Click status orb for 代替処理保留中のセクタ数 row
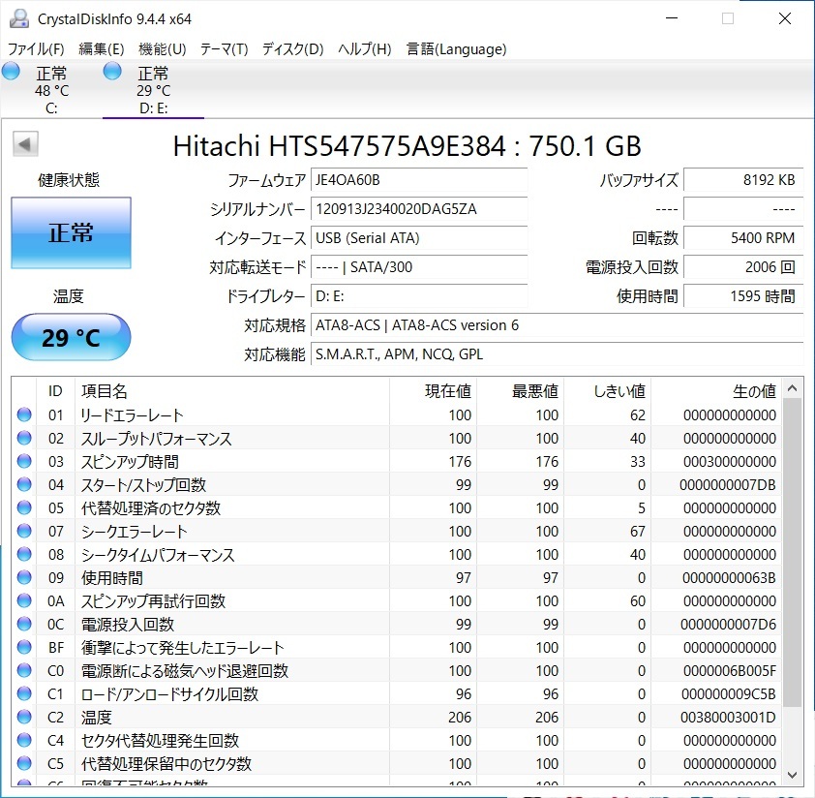 (x=24, y=763)
